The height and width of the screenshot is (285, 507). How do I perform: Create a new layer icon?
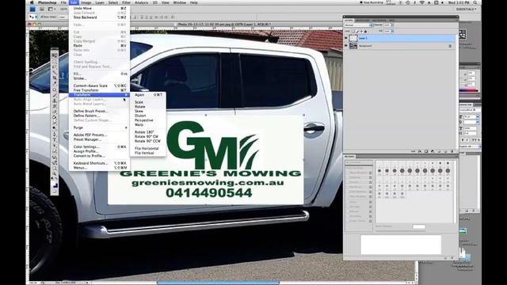445,151
